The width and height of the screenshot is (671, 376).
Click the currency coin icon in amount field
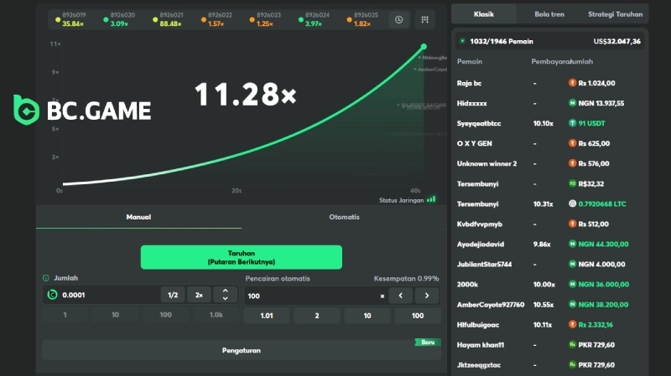pos(52,295)
